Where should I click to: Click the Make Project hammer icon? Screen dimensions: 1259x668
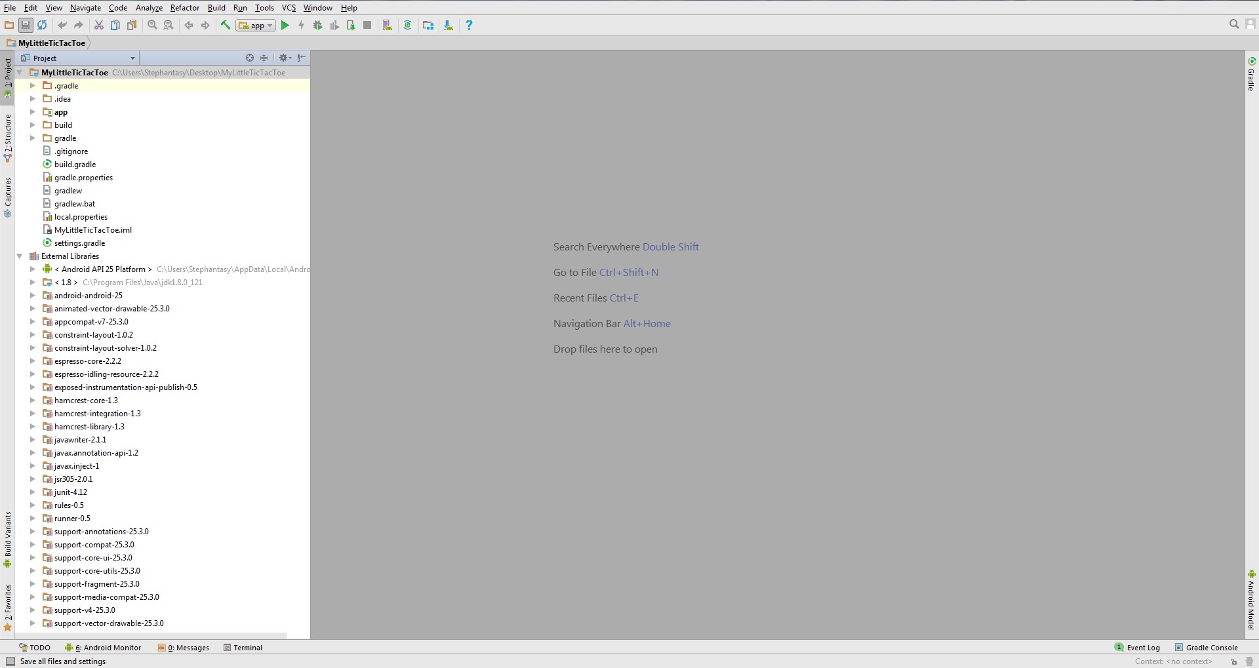tap(226, 26)
